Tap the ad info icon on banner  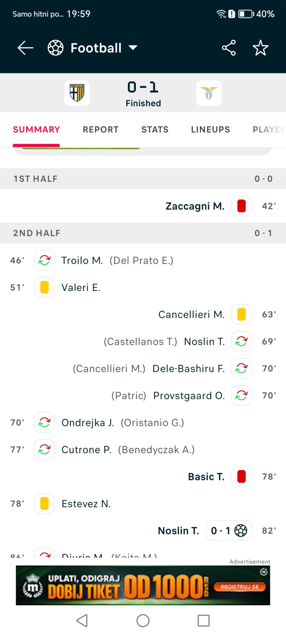click(x=264, y=572)
